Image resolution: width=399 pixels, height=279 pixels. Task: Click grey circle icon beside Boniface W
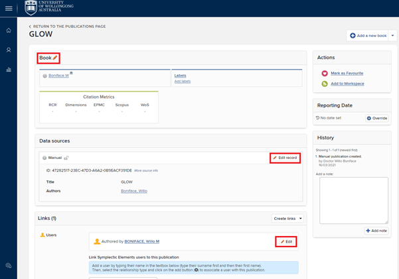pyautogui.click(x=44, y=76)
